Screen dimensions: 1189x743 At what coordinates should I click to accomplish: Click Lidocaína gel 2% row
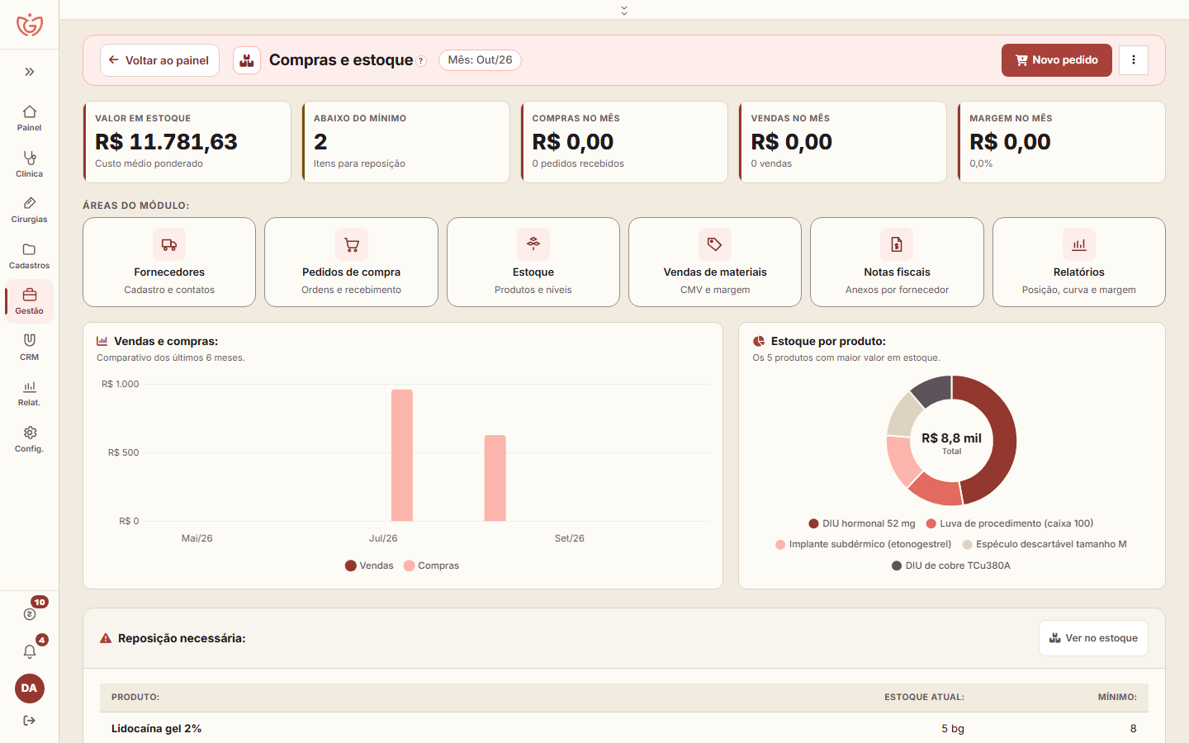[624, 728]
